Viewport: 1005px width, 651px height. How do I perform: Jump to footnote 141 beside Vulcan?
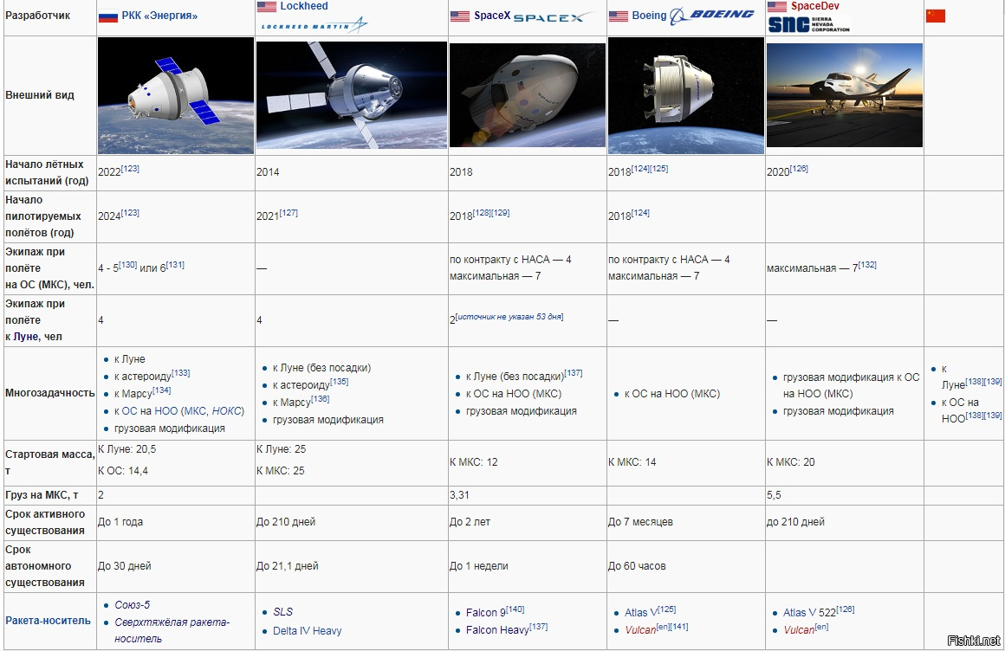pos(679,627)
